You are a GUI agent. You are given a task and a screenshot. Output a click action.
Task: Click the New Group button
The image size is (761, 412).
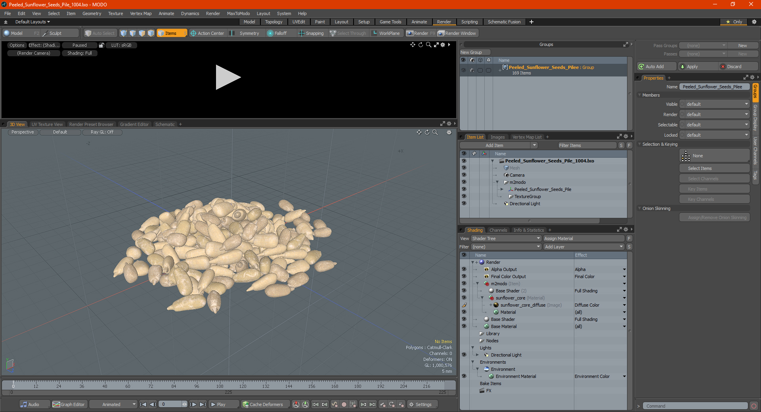tap(475, 52)
